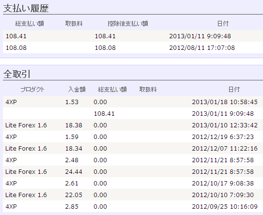Select date 2012/10/10 7:09:30

click(x=223, y=195)
